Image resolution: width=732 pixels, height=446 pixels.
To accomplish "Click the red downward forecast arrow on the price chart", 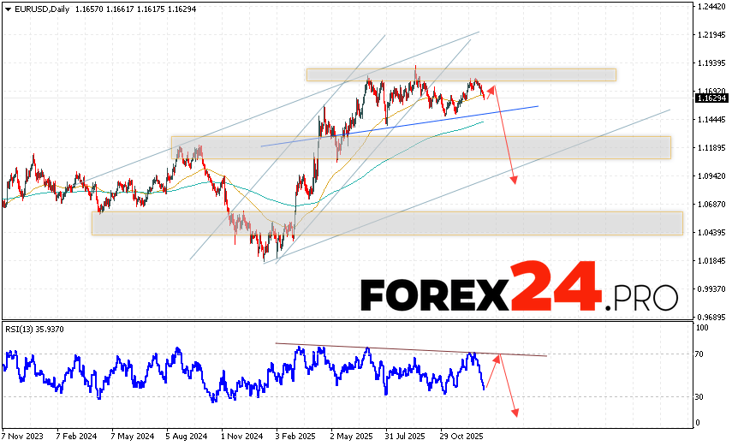I will tap(505, 137).
